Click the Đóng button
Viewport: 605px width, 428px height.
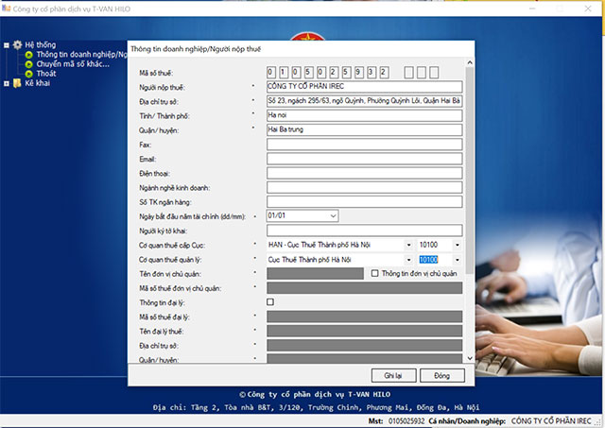pyautogui.click(x=441, y=375)
